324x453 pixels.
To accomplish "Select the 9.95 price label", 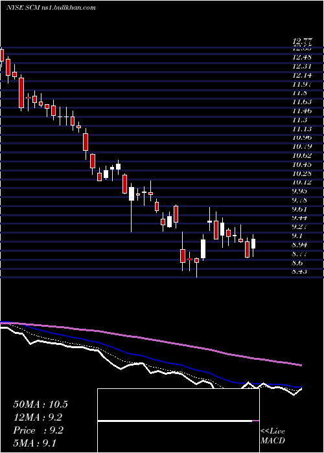I will point(299,192).
